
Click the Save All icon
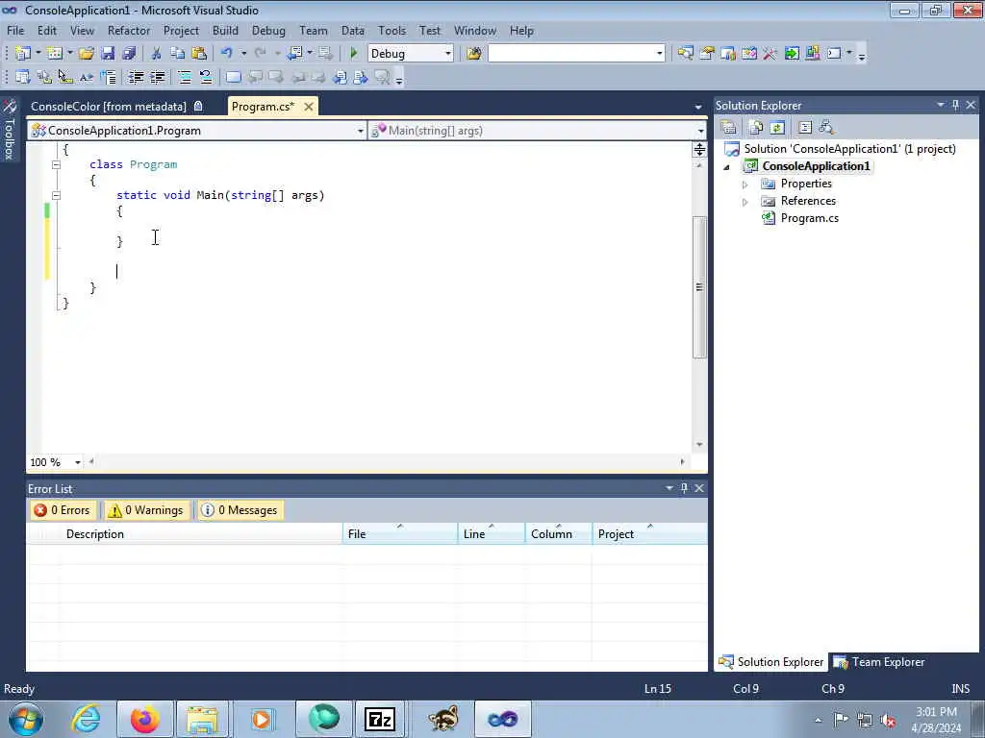pos(129,54)
